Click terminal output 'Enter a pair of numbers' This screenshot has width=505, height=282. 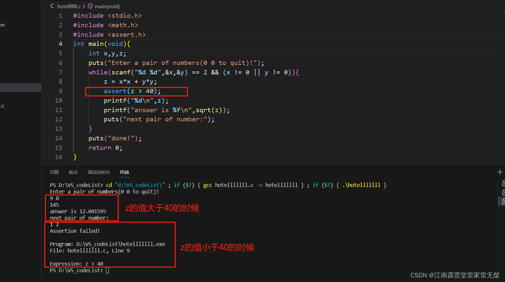pos(104,192)
